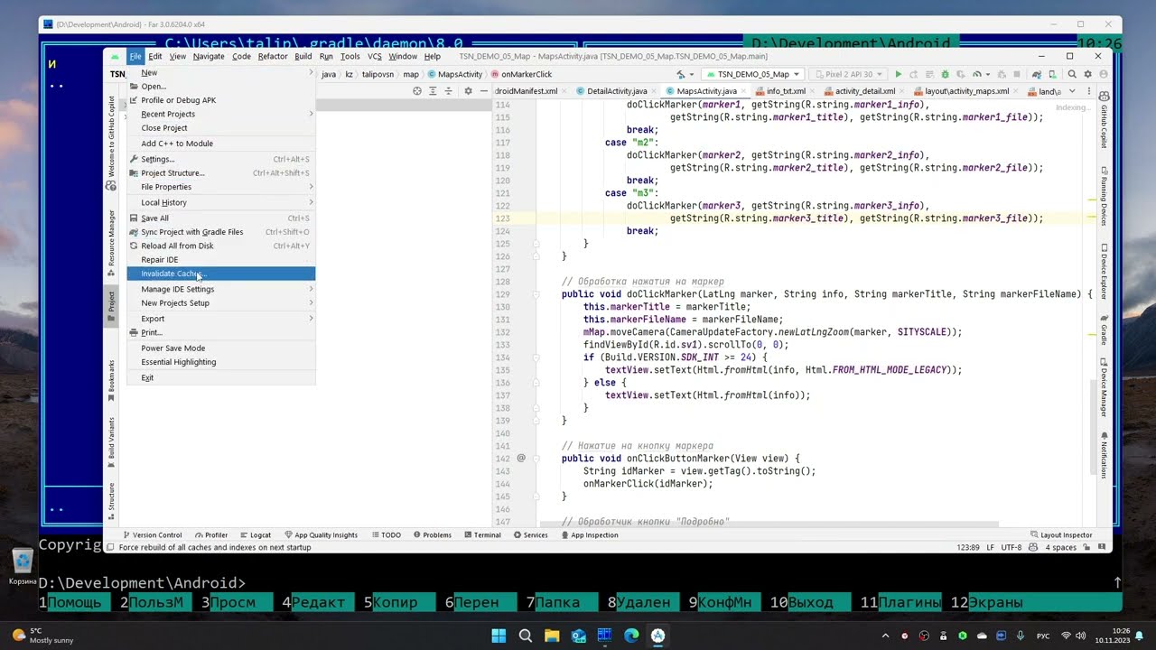
Task: Open Search Everywhere magnifier icon
Action: (x=1072, y=74)
